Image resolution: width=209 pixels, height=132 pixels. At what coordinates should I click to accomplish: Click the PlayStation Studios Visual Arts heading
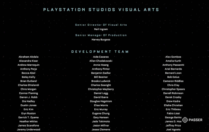[101, 10]
